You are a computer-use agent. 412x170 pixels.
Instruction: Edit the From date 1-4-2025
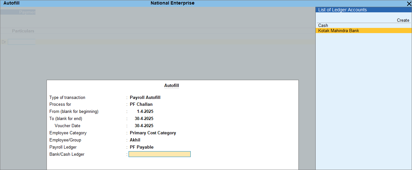145,111
